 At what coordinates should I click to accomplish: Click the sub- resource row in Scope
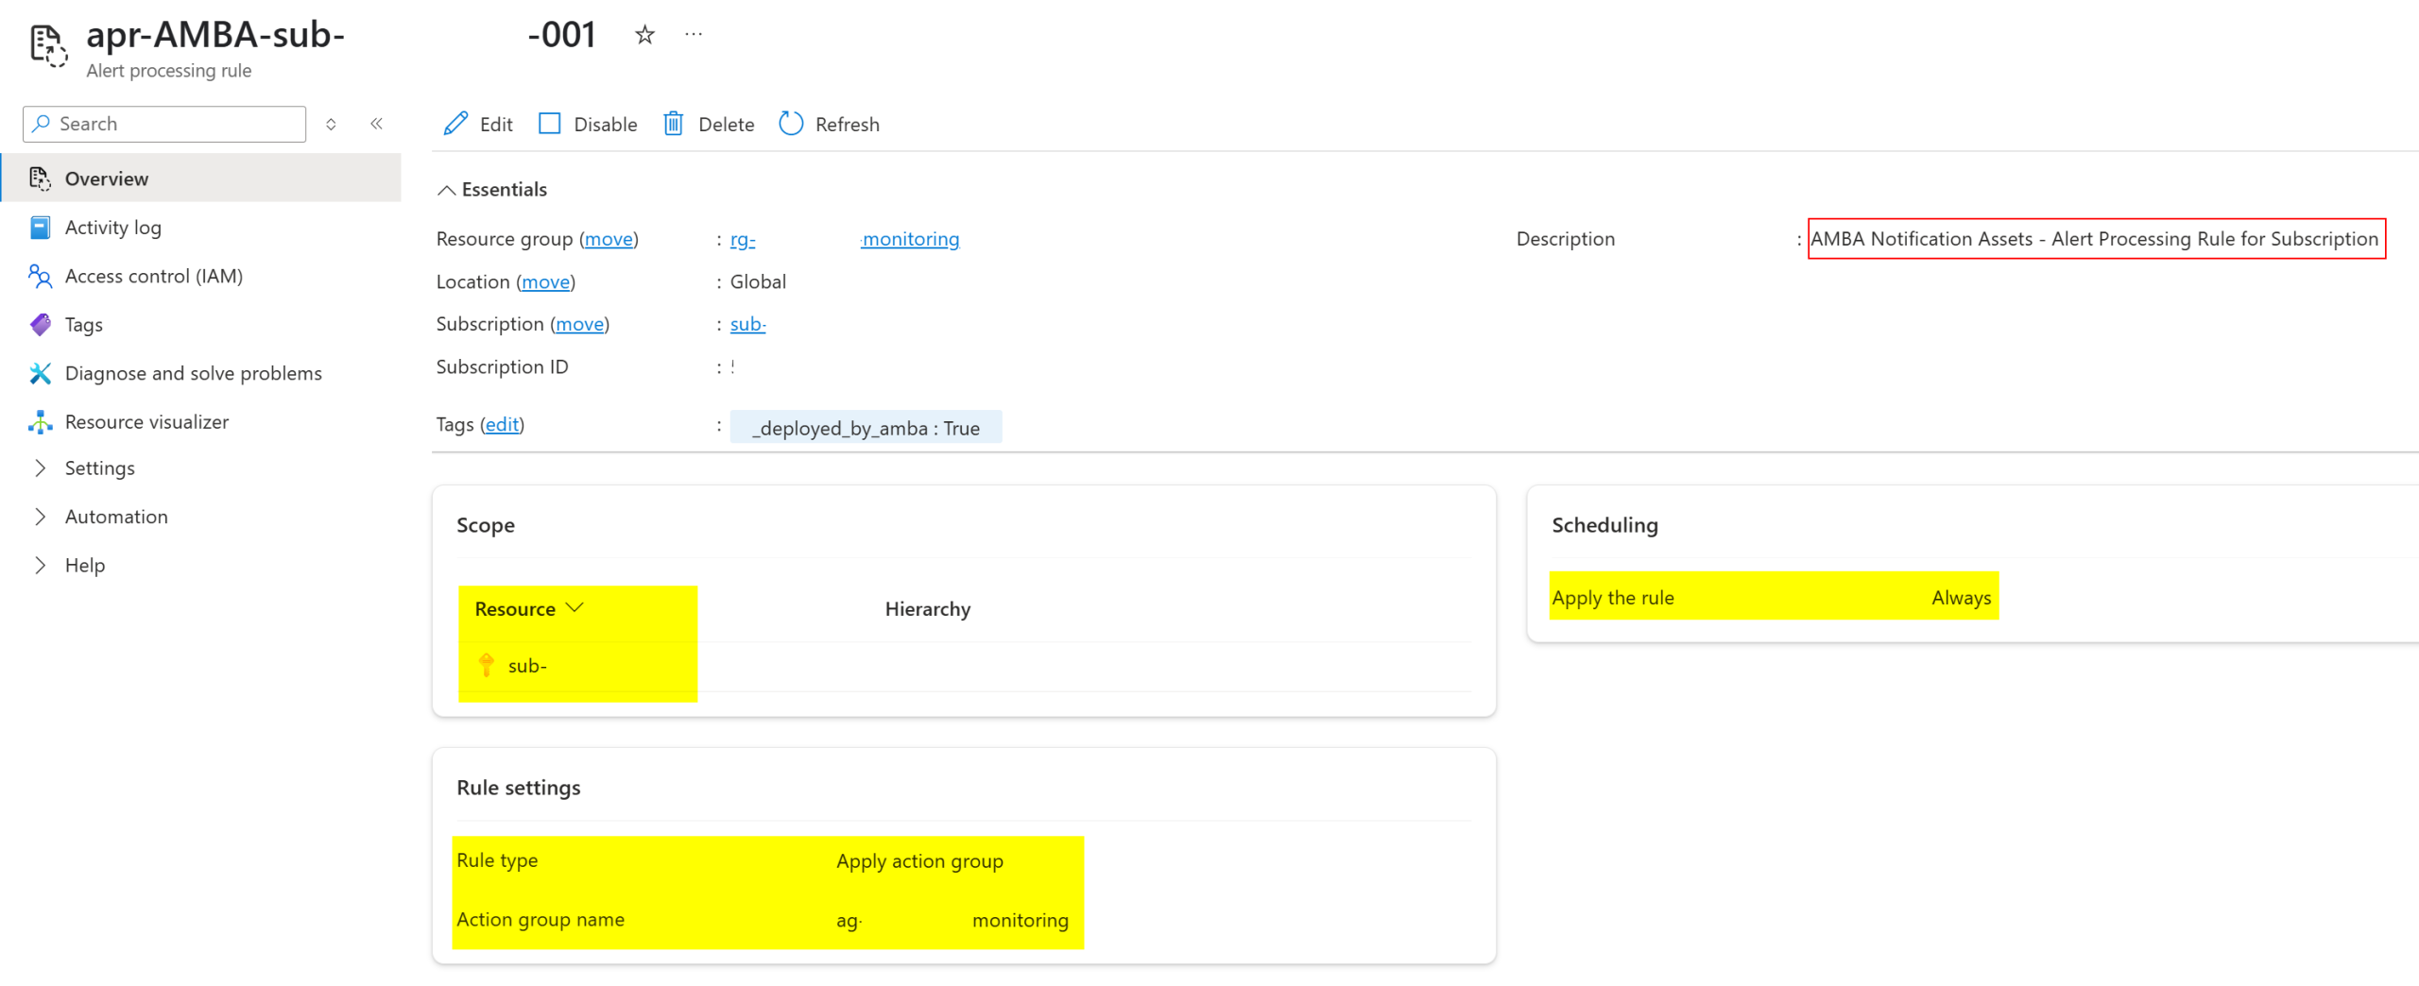(x=964, y=666)
